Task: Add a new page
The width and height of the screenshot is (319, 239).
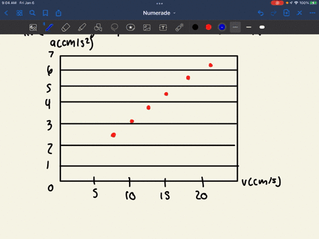Action: [x=286, y=13]
